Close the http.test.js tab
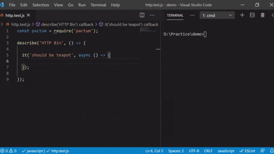 [x=28, y=15]
